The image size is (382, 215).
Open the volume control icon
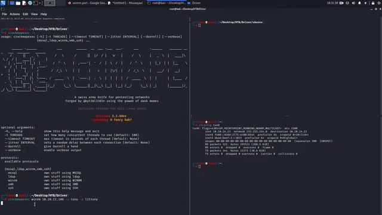[353, 3]
